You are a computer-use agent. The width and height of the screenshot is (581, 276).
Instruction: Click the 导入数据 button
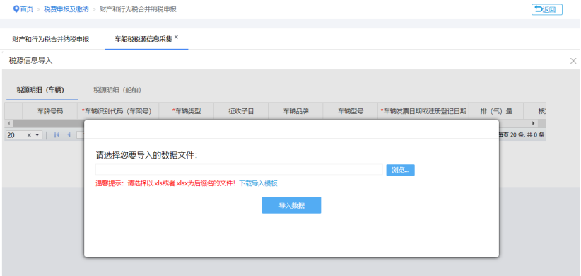pos(292,205)
